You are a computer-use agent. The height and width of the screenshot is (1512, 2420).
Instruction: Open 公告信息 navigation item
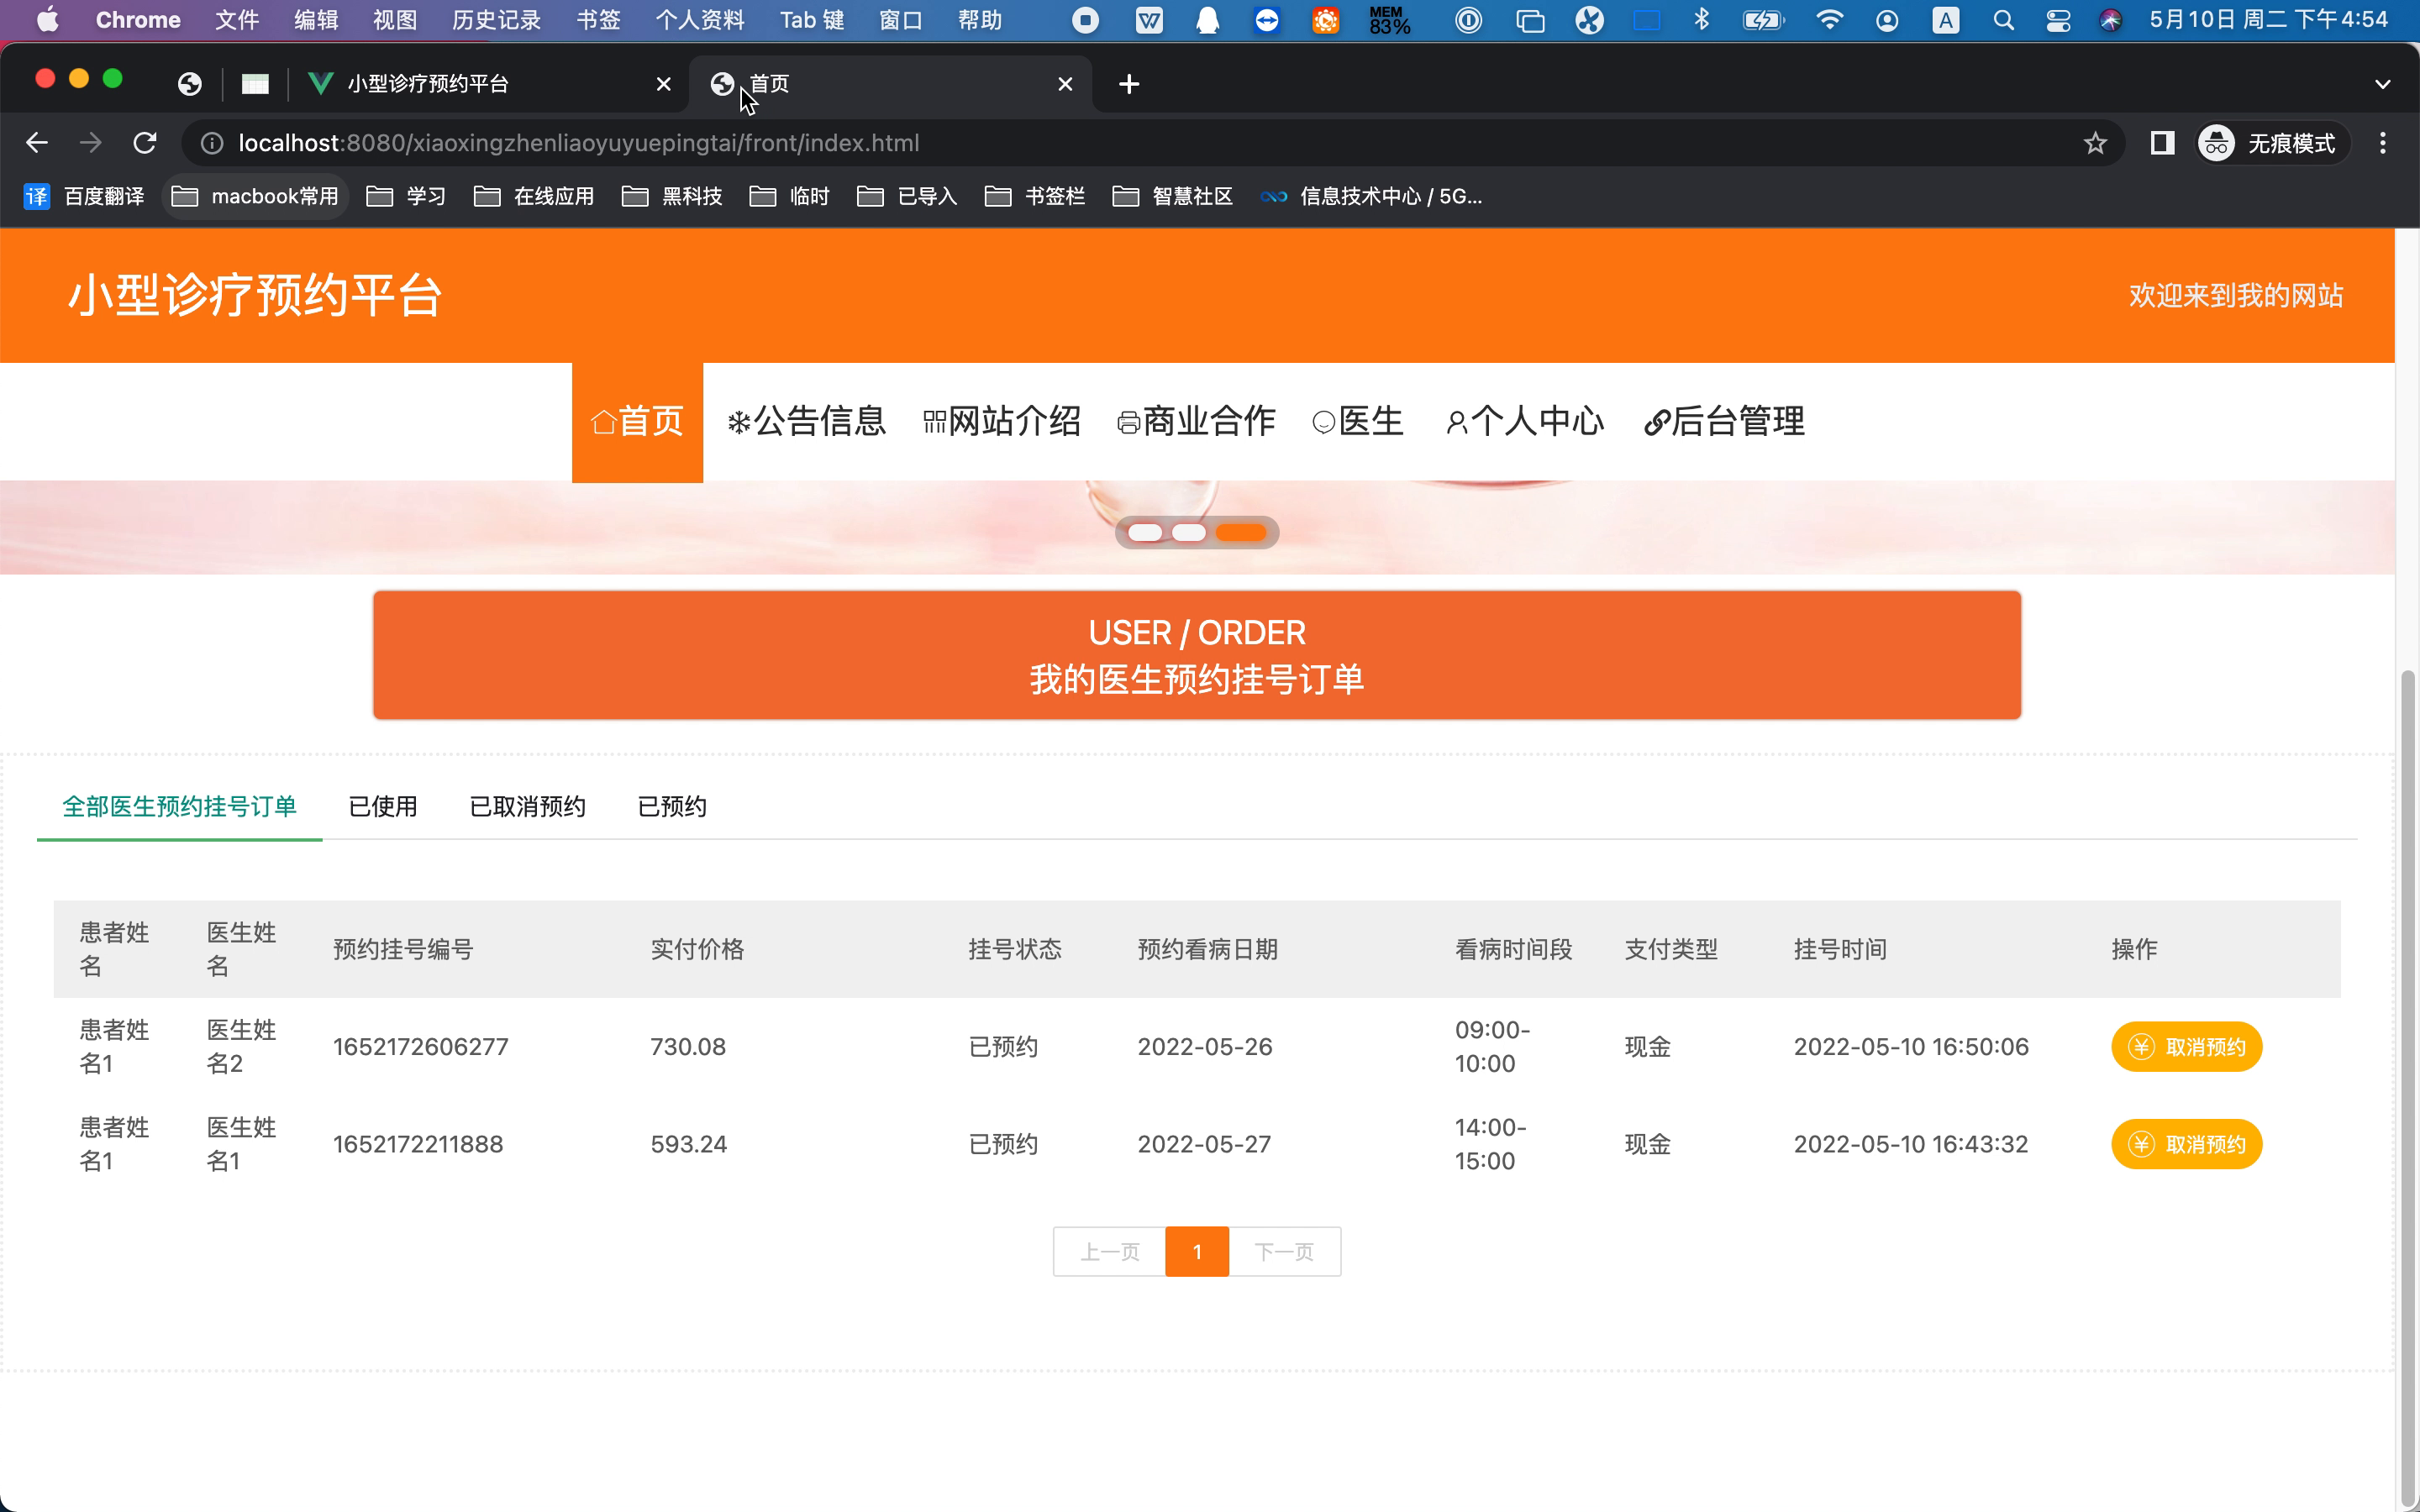point(806,422)
